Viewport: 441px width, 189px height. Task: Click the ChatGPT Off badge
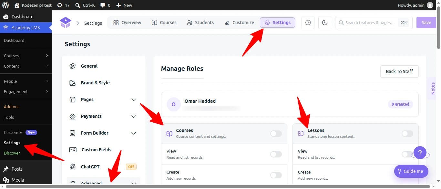(131, 167)
